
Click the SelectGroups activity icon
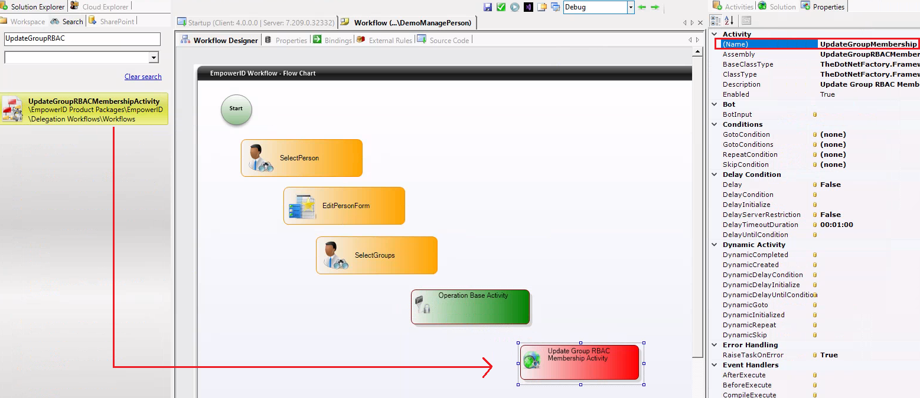(335, 255)
